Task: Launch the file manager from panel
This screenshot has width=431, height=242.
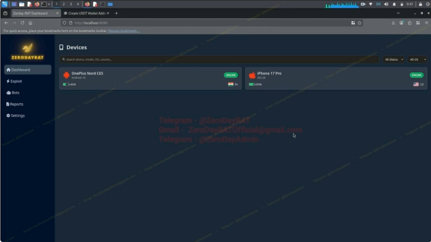Action: pos(22,4)
